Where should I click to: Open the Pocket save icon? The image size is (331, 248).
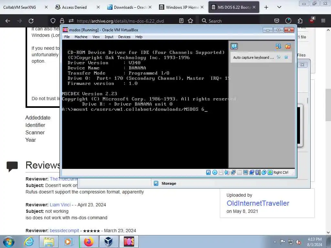pos(277,21)
